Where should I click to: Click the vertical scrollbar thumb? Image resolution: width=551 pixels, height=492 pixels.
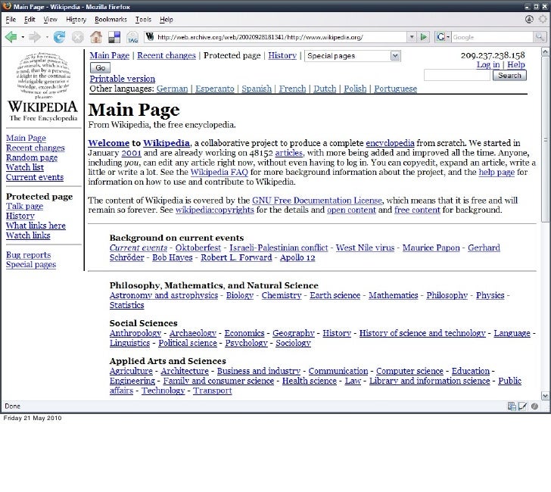(545, 139)
